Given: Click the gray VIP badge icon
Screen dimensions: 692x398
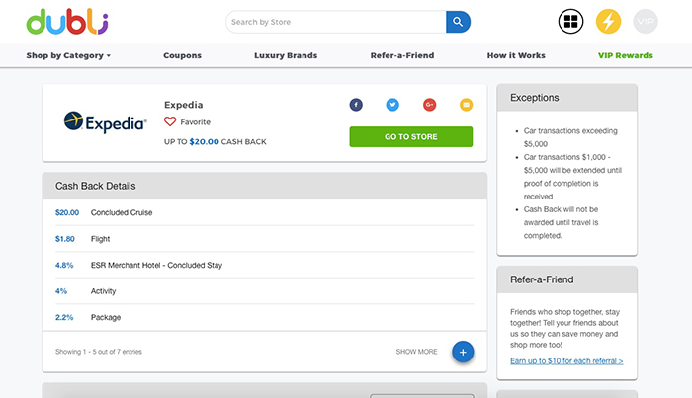Looking at the screenshot, I should click(x=646, y=21).
